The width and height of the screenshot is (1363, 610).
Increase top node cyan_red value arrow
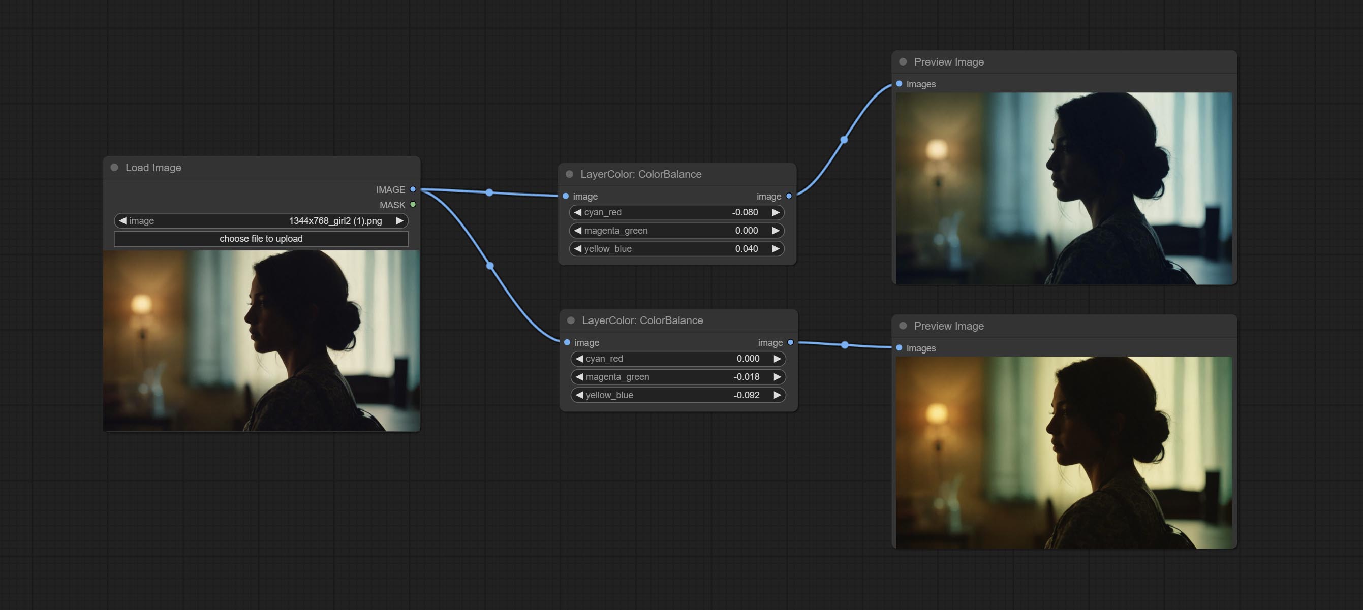point(776,212)
